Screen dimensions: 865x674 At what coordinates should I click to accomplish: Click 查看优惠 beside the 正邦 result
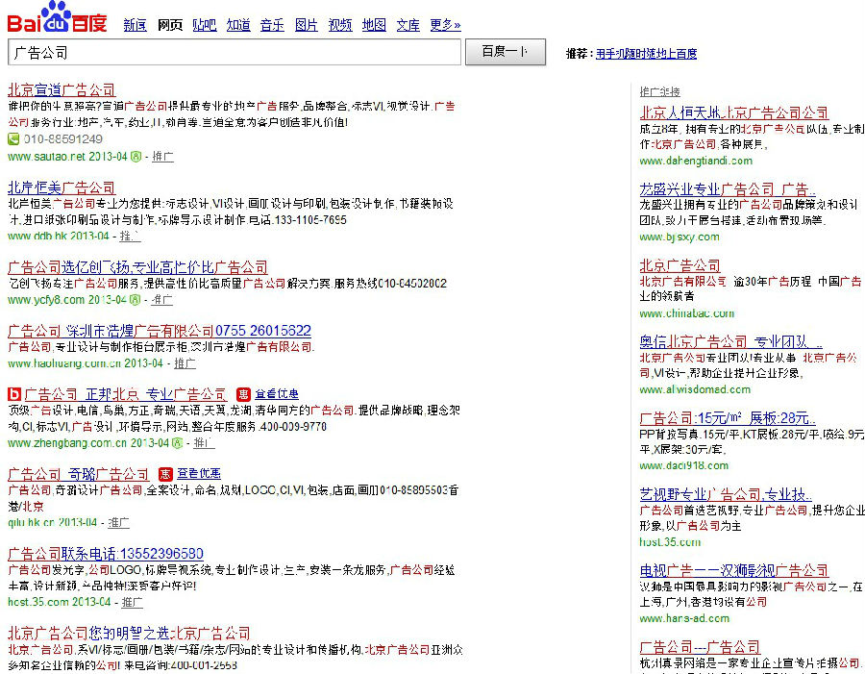[x=277, y=394]
